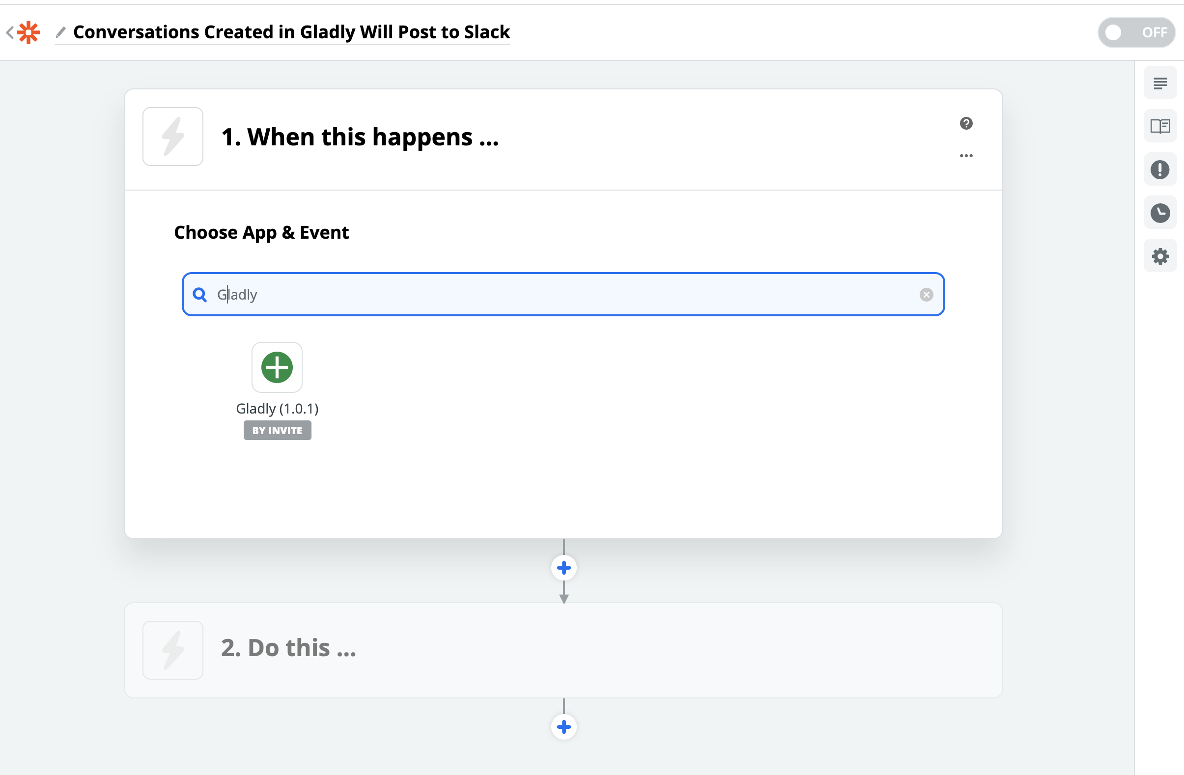Open the action lightning bolt icon in step 2
Screen dimensions: 1184x775
tap(172, 650)
